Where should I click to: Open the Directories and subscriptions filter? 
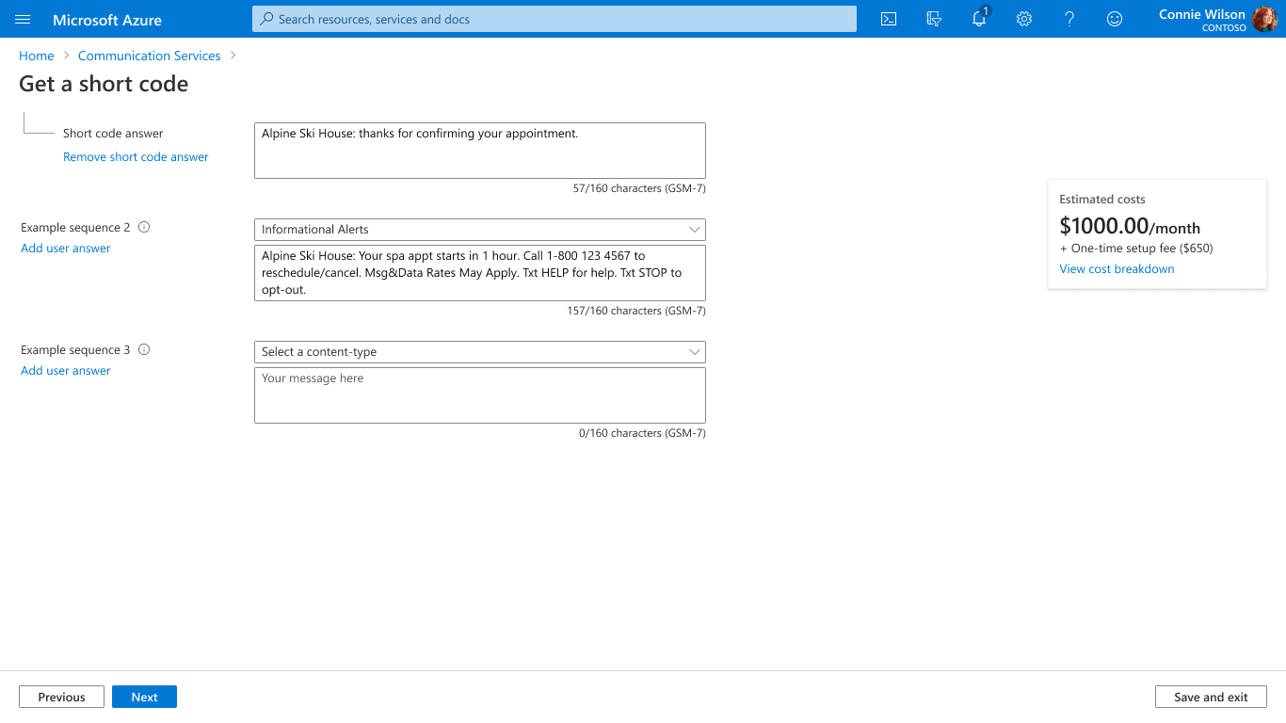933,19
